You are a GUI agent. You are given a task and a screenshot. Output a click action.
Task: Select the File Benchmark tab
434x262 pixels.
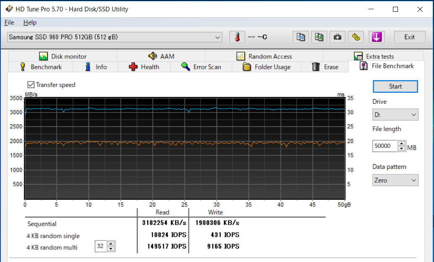click(387, 66)
